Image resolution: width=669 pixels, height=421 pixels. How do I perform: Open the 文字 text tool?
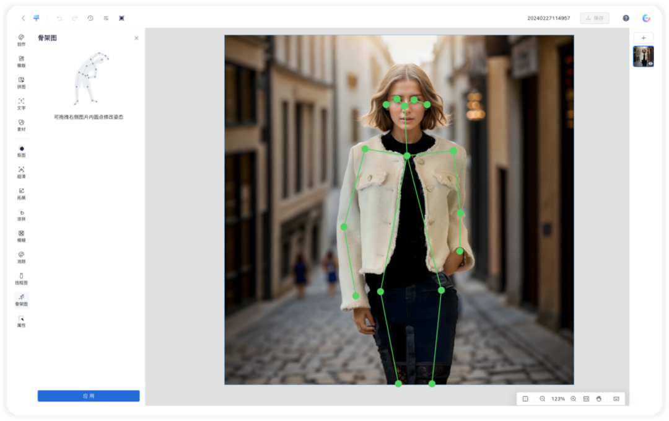tap(21, 104)
